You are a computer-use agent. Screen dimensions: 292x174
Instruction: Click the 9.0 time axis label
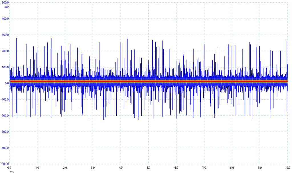(x=259, y=168)
